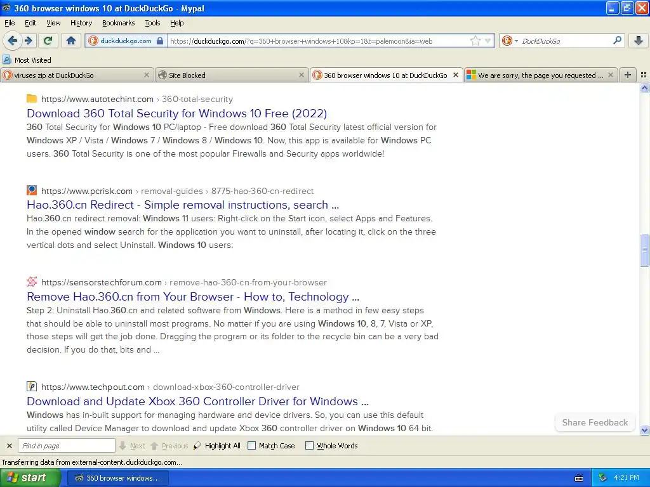Close the '360 browser windows 10' tab
650x487 pixels.
(456, 75)
